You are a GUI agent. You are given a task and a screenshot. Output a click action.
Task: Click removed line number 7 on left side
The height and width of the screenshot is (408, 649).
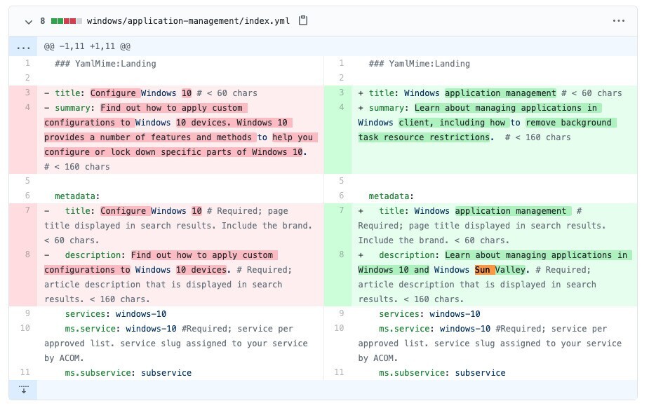(x=27, y=211)
